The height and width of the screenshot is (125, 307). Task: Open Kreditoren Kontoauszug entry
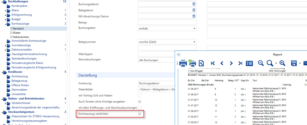pos(19,76)
